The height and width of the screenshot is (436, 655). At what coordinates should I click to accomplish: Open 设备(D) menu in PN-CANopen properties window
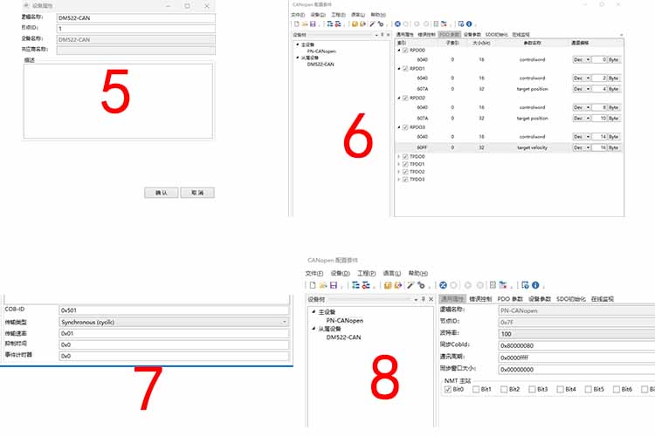click(x=340, y=273)
